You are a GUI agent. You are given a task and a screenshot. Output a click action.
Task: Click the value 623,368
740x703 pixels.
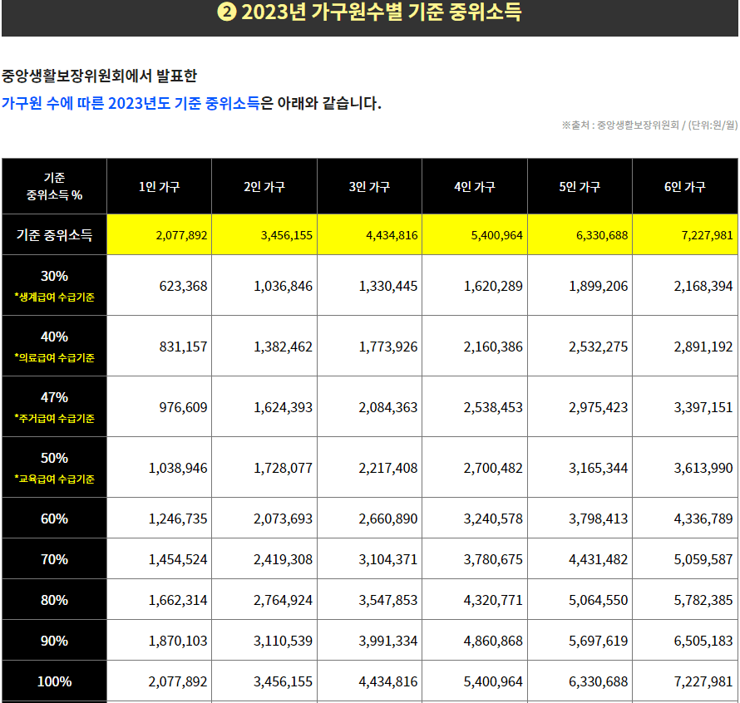click(x=183, y=286)
